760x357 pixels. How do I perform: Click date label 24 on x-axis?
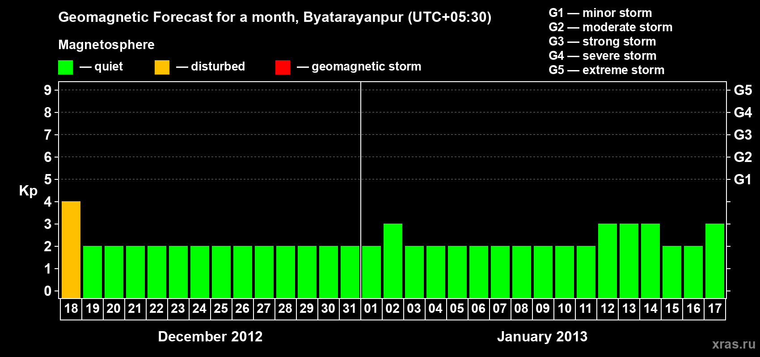(x=199, y=308)
